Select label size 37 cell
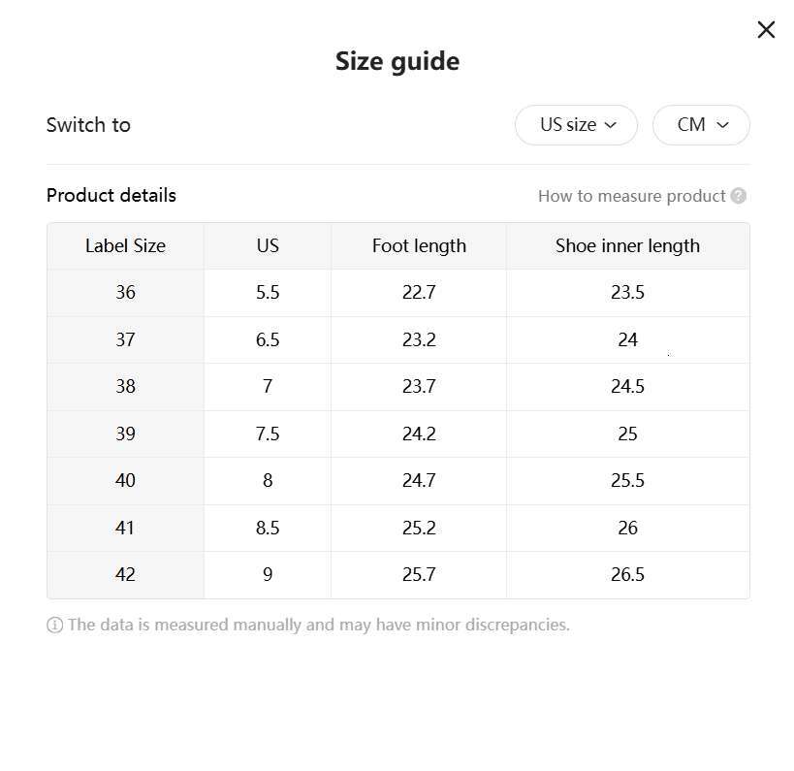This screenshot has height=771, width=794. pos(125,340)
